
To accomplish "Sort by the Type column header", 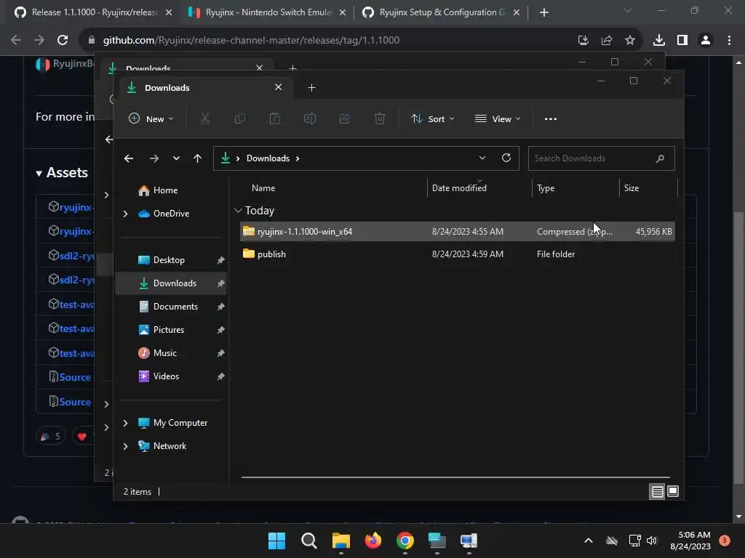I will pyautogui.click(x=546, y=188).
